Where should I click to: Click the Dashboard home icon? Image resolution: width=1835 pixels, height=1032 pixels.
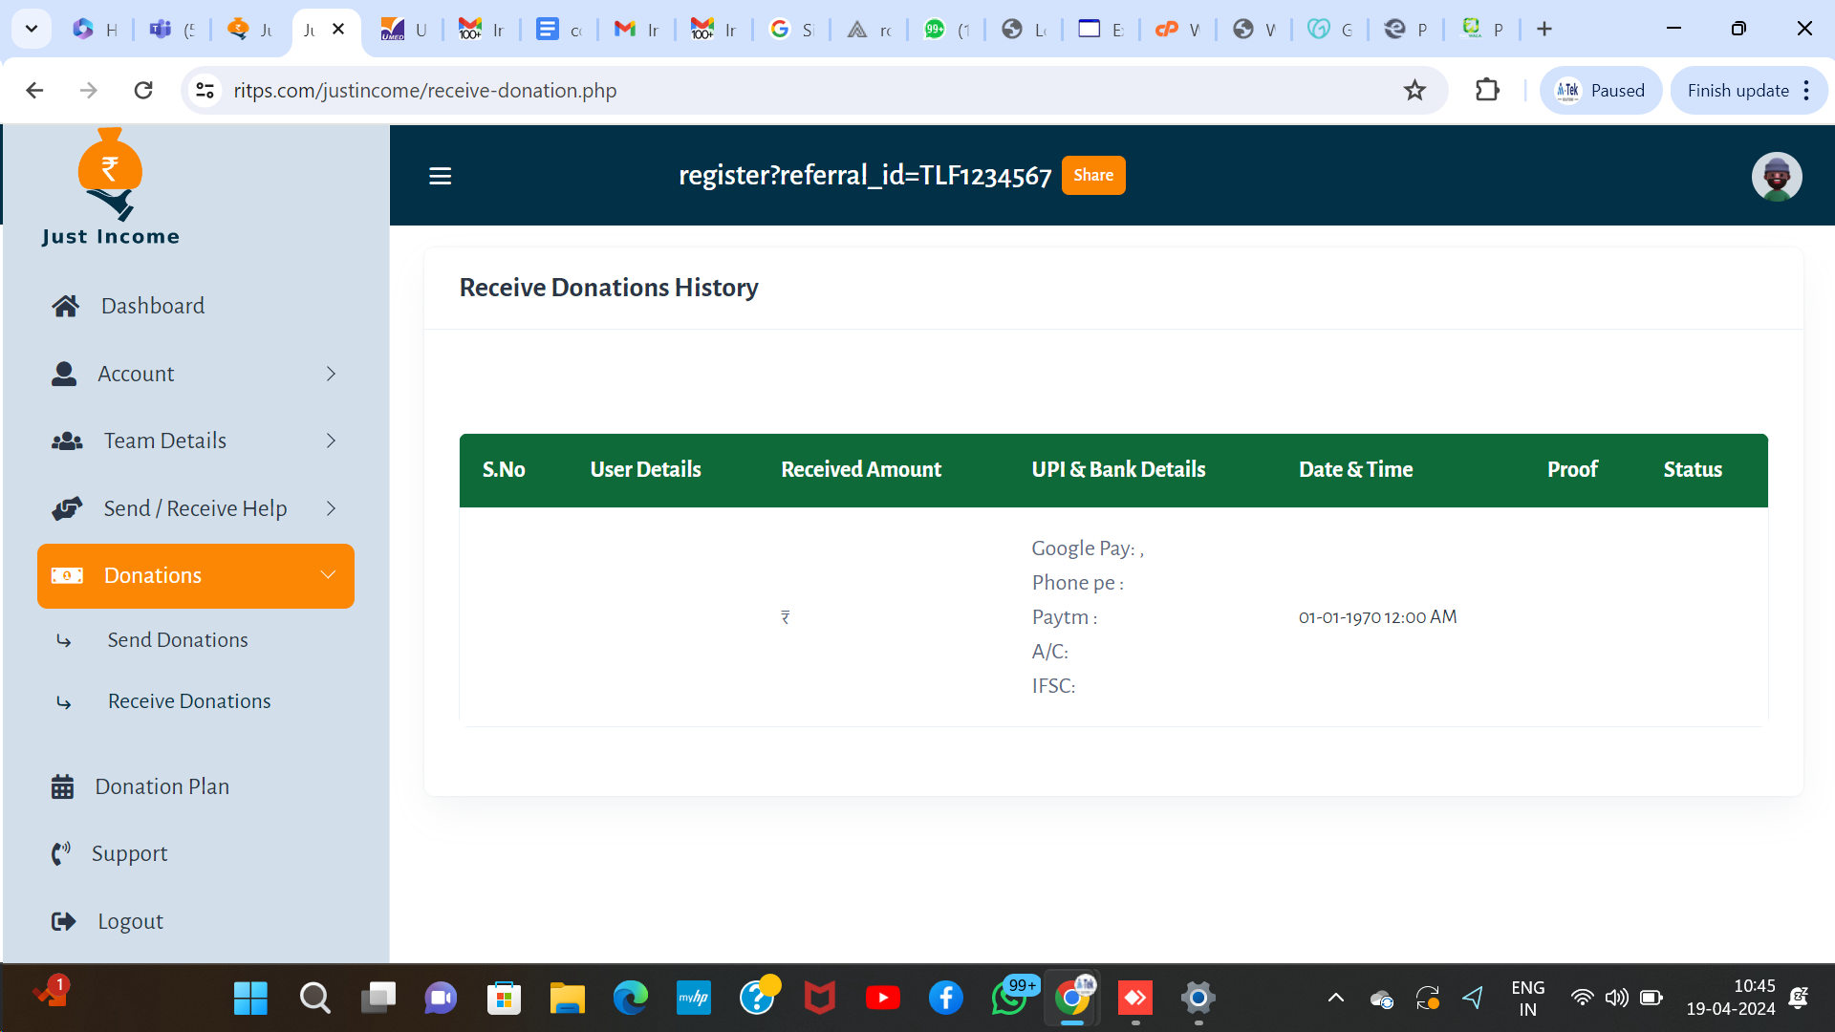65,306
